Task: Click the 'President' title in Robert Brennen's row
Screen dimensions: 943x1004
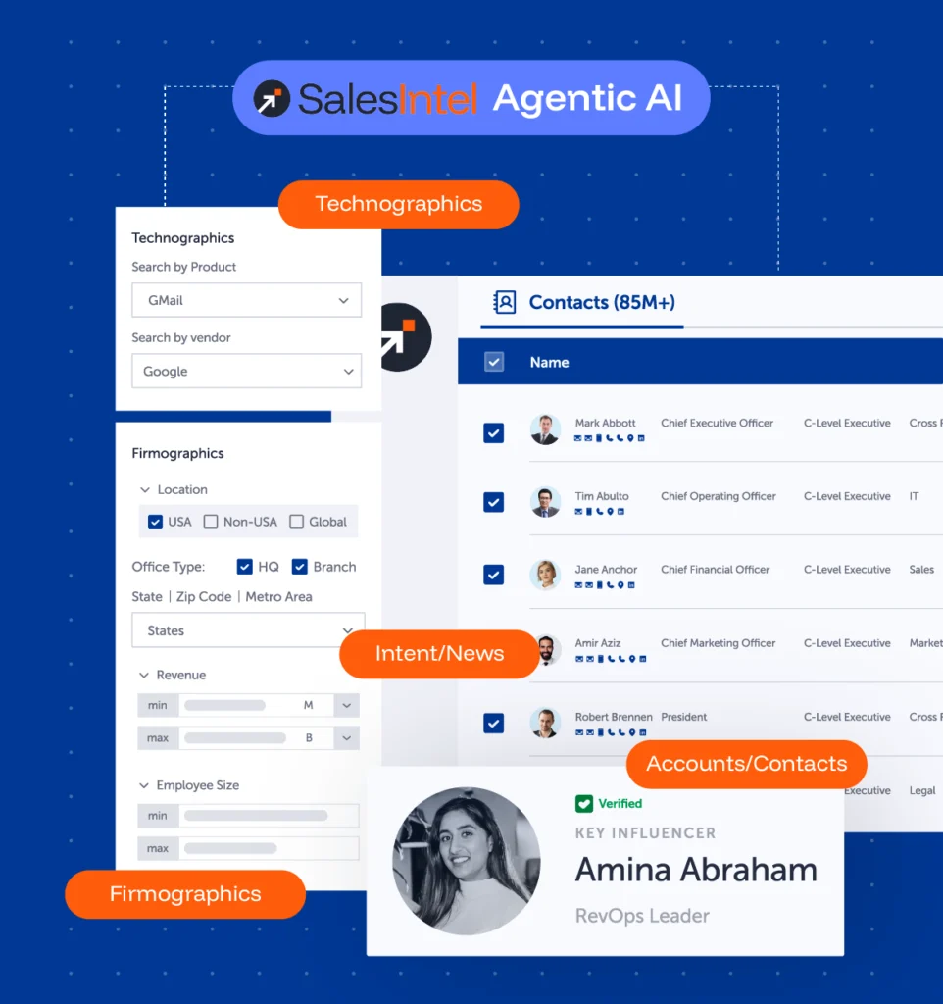Action: coord(683,717)
